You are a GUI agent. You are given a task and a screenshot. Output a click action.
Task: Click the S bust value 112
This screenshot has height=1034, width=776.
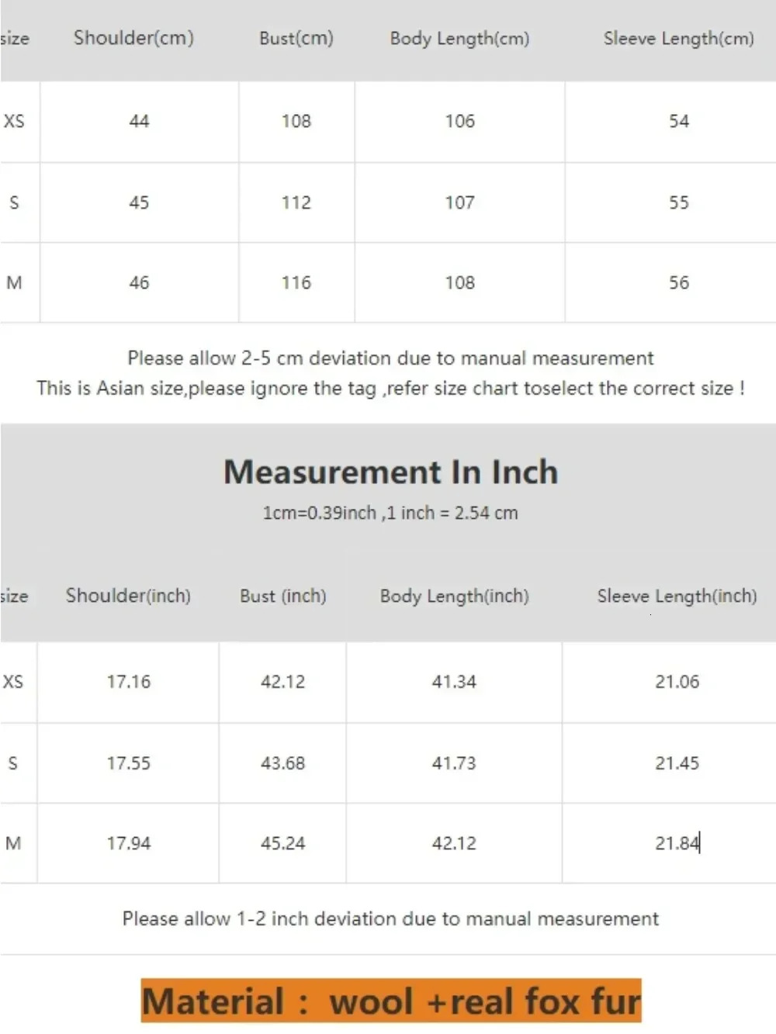pyautogui.click(x=296, y=202)
